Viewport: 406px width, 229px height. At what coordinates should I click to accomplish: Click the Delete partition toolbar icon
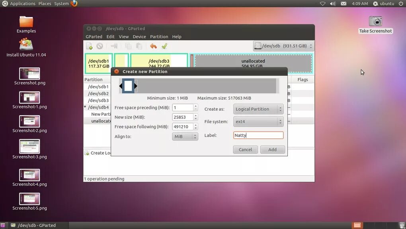coord(100,46)
